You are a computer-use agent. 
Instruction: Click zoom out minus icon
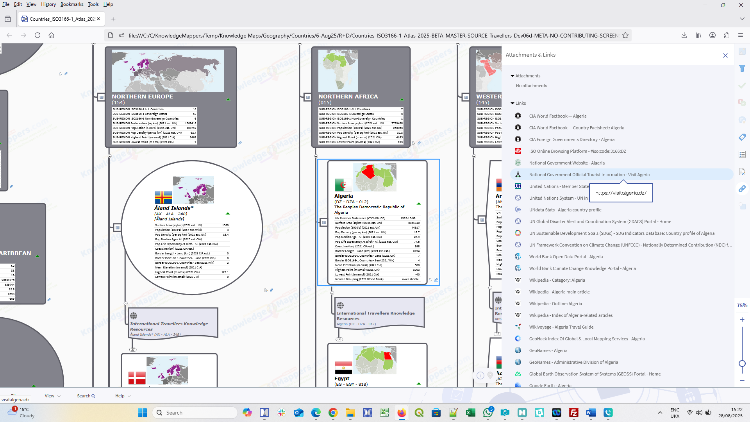(742, 381)
